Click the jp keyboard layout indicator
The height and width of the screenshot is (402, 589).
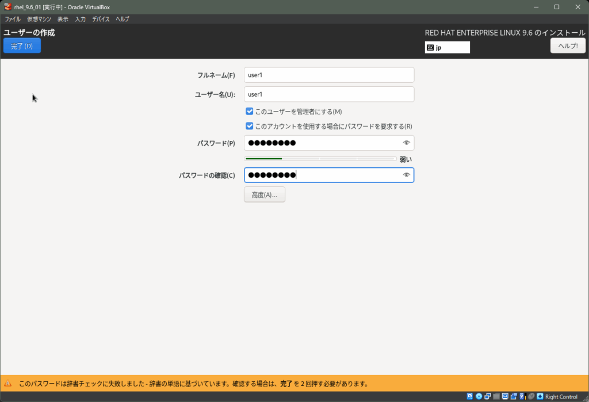[x=448, y=47]
